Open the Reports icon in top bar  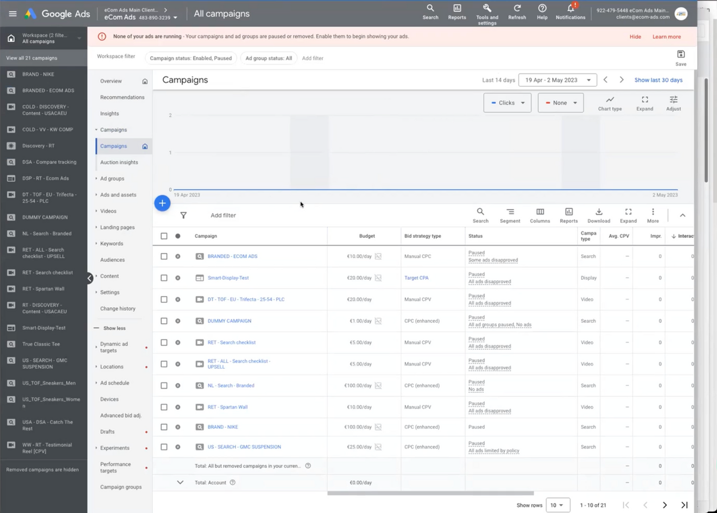click(x=456, y=13)
